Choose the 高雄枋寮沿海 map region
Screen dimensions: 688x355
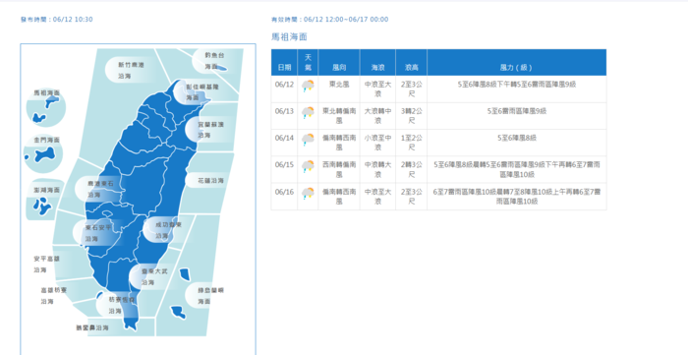(x=54, y=296)
